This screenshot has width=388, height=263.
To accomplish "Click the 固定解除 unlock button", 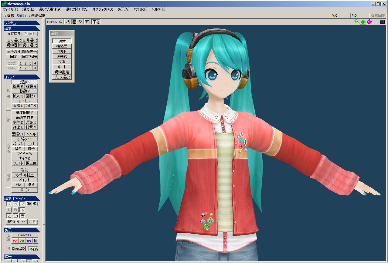I will coord(30,57).
